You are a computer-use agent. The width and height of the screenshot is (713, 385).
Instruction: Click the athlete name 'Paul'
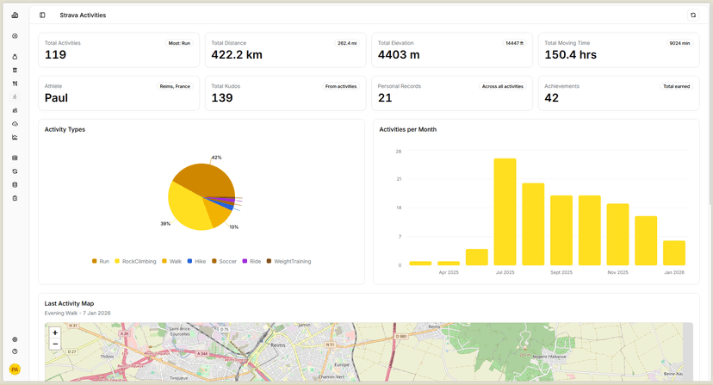pyautogui.click(x=56, y=98)
